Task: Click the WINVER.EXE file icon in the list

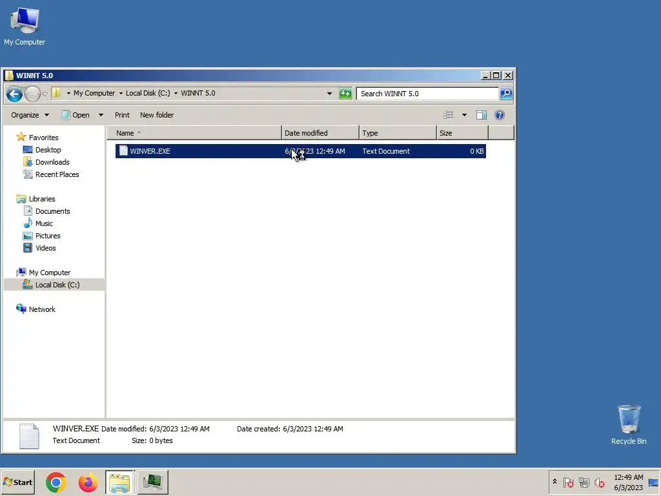Action: 123,150
